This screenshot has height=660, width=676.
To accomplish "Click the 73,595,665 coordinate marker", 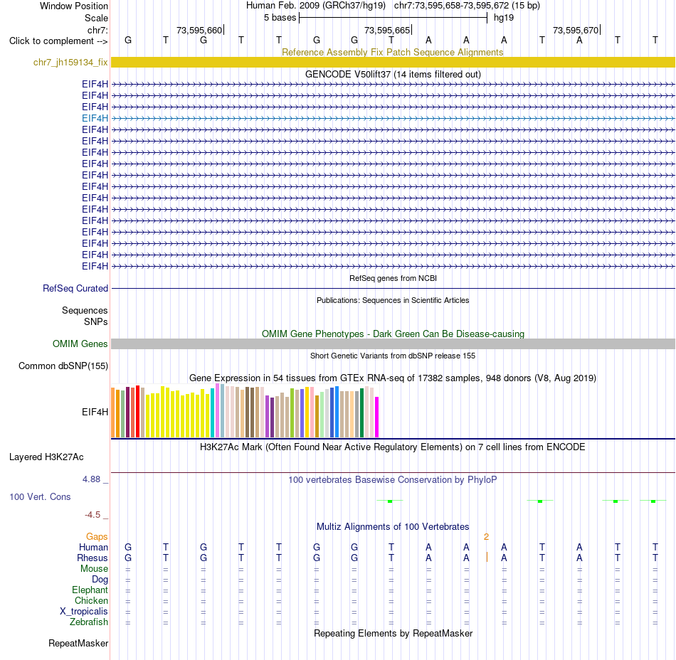I will (387, 30).
